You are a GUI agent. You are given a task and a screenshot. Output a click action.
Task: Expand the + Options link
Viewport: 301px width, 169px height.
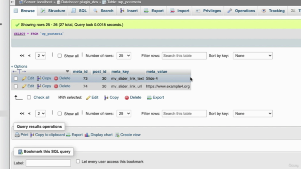[19, 66]
